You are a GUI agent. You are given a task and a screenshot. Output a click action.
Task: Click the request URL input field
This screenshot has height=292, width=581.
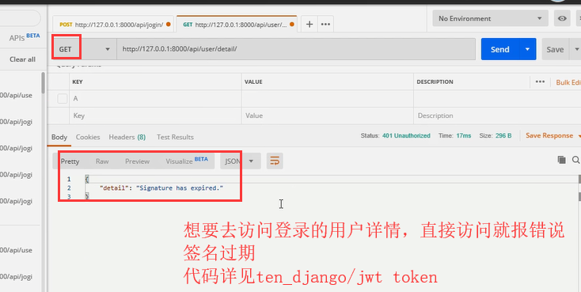click(296, 49)
